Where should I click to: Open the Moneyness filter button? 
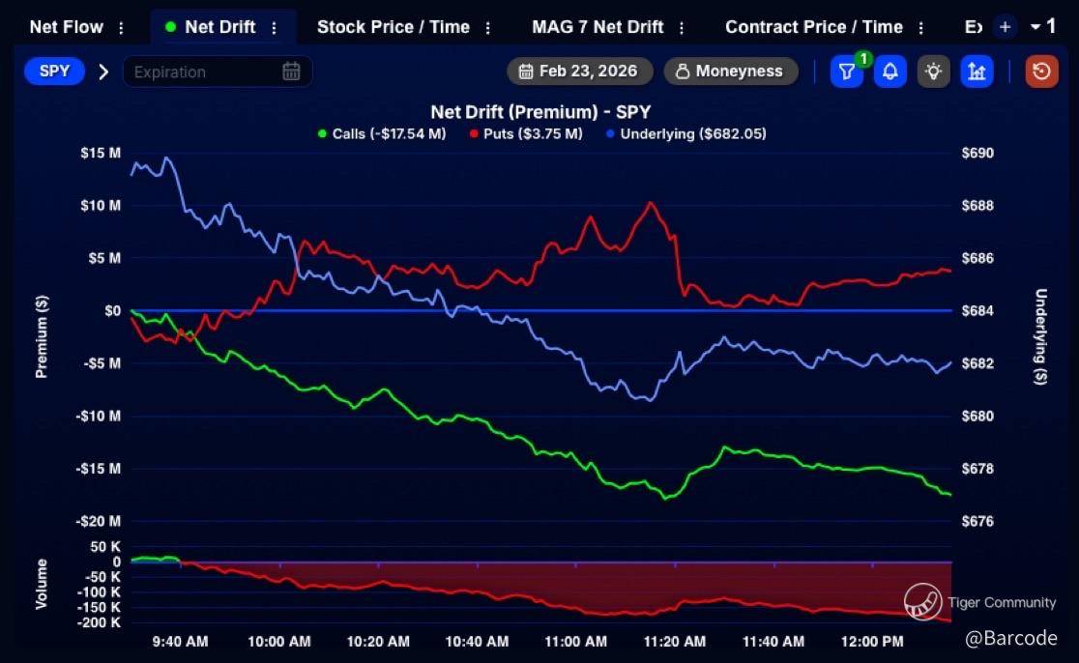click(731, 71)
